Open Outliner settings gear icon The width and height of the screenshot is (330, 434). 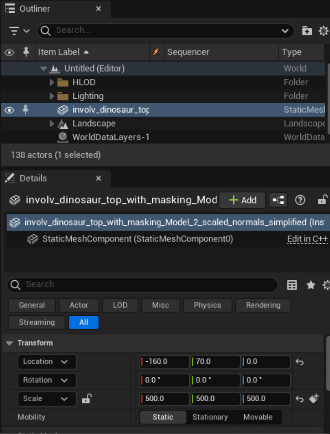pyautogui.click(x=324, y=31)
